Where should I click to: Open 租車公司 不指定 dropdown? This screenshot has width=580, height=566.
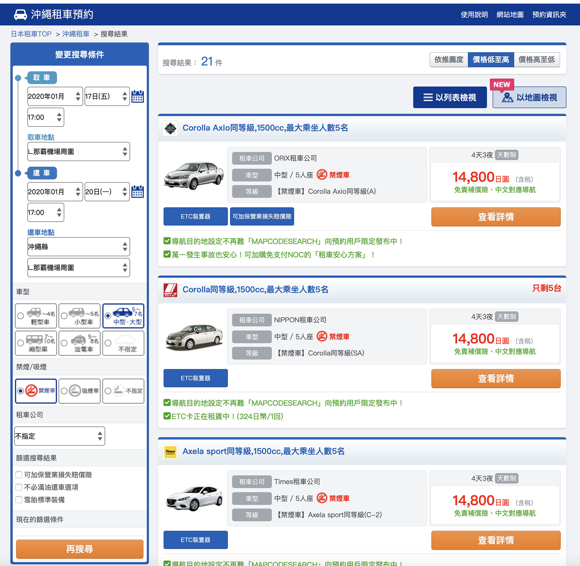[60, 436]
